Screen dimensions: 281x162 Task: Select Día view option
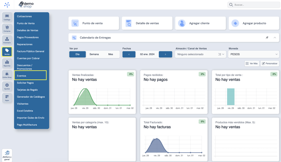(x=78, y=54)
